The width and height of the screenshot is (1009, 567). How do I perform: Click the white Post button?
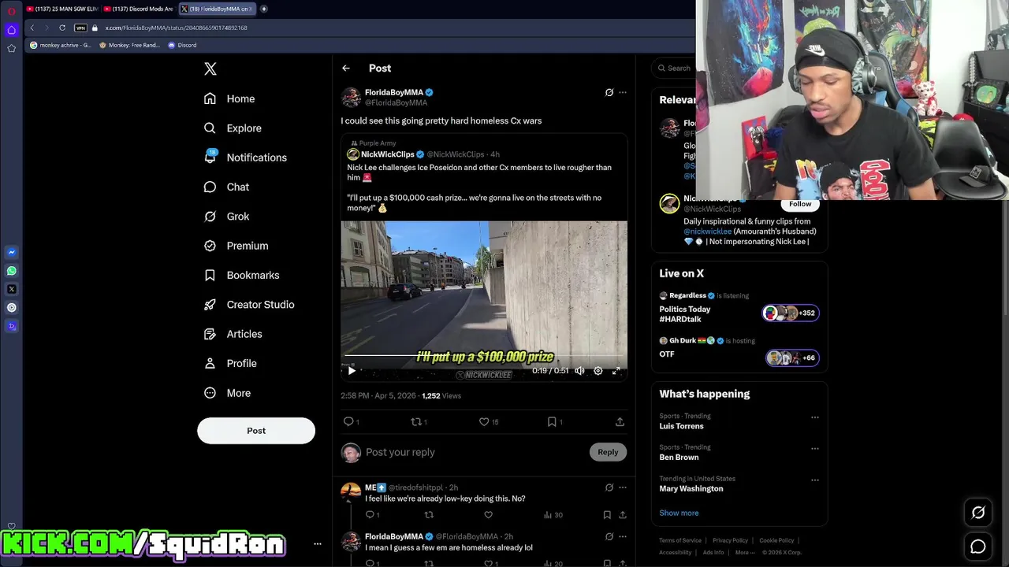[x=256, y=431]
